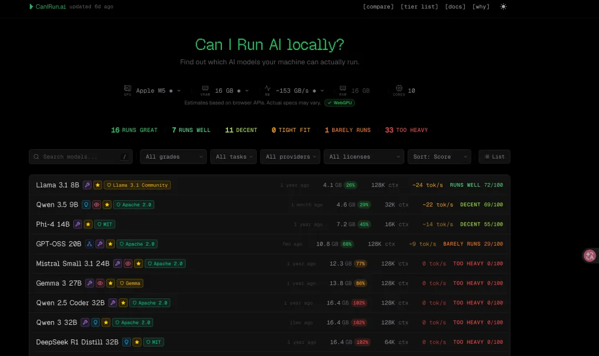Click the translate extension floating icon
This screenshot has height=356, width=599.
590,256
